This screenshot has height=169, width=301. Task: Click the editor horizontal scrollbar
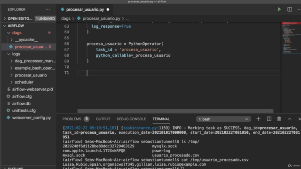pos(175,111)
